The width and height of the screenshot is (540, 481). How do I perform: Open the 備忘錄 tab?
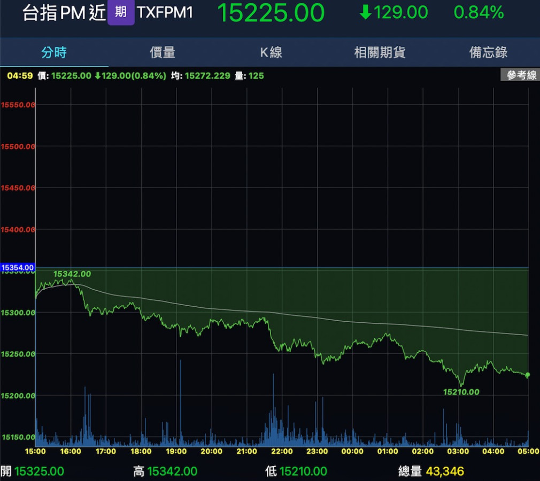488,52
